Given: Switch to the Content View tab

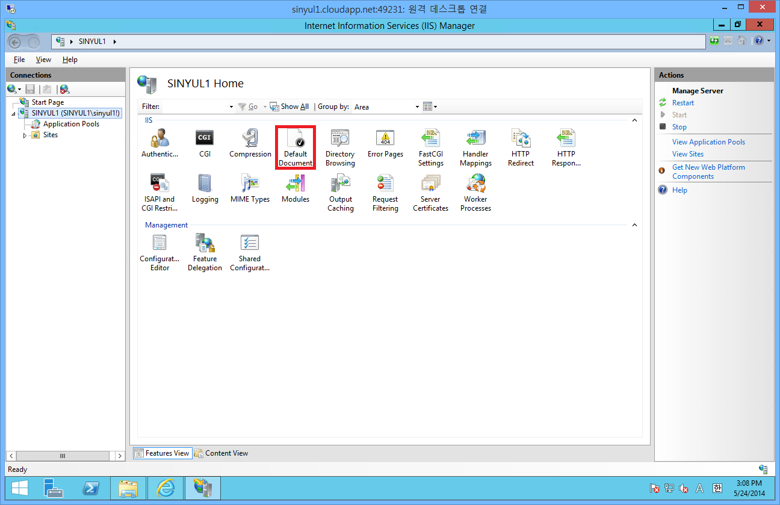Looking at the screenshot, I should (x=221, y=453).
